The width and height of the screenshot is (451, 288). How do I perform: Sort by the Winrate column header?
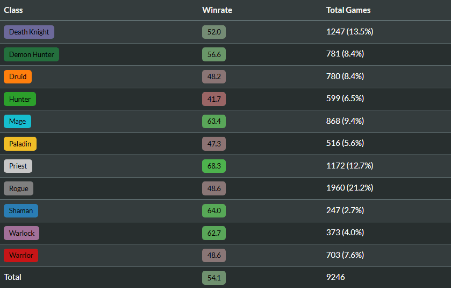(x=217, y=10)
